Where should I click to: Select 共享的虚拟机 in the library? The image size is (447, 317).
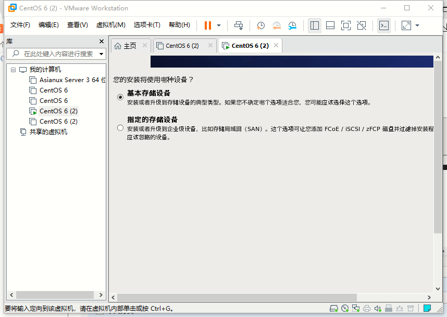(x=48, y=132)
